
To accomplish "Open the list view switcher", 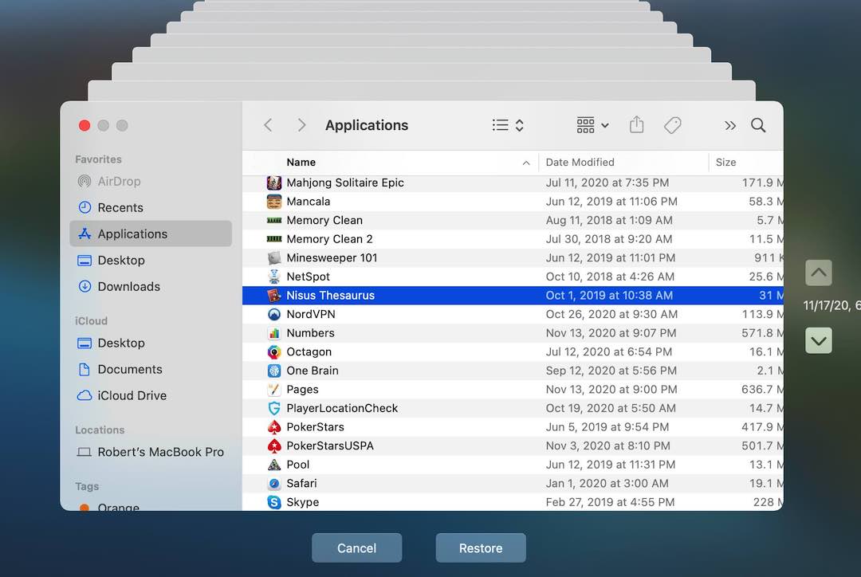I will tap(507, 125).
